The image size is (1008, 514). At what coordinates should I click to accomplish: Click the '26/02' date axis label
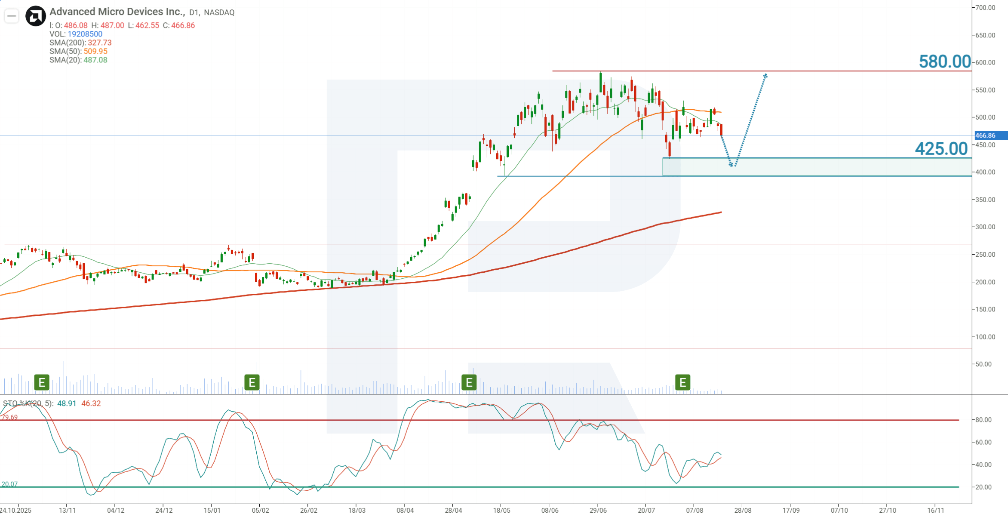click(309, 510)
